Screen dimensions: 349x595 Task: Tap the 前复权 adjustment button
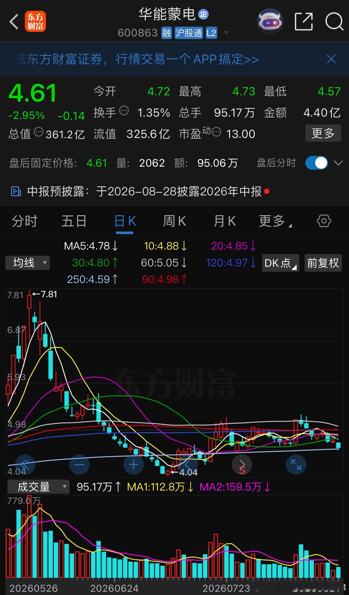323,263
